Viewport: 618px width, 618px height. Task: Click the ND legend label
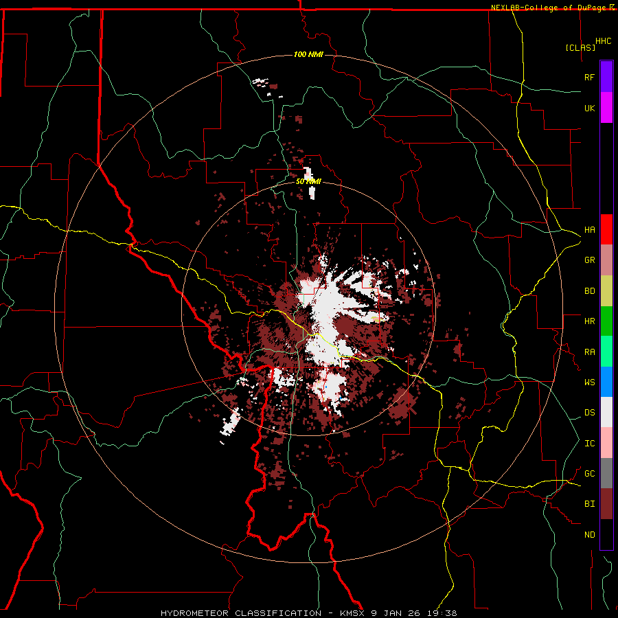[x=589, y=535]
